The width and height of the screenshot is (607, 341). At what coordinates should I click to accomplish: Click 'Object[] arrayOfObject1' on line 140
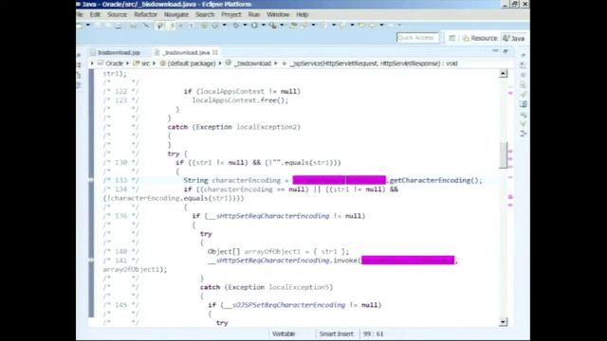point(254,251)
